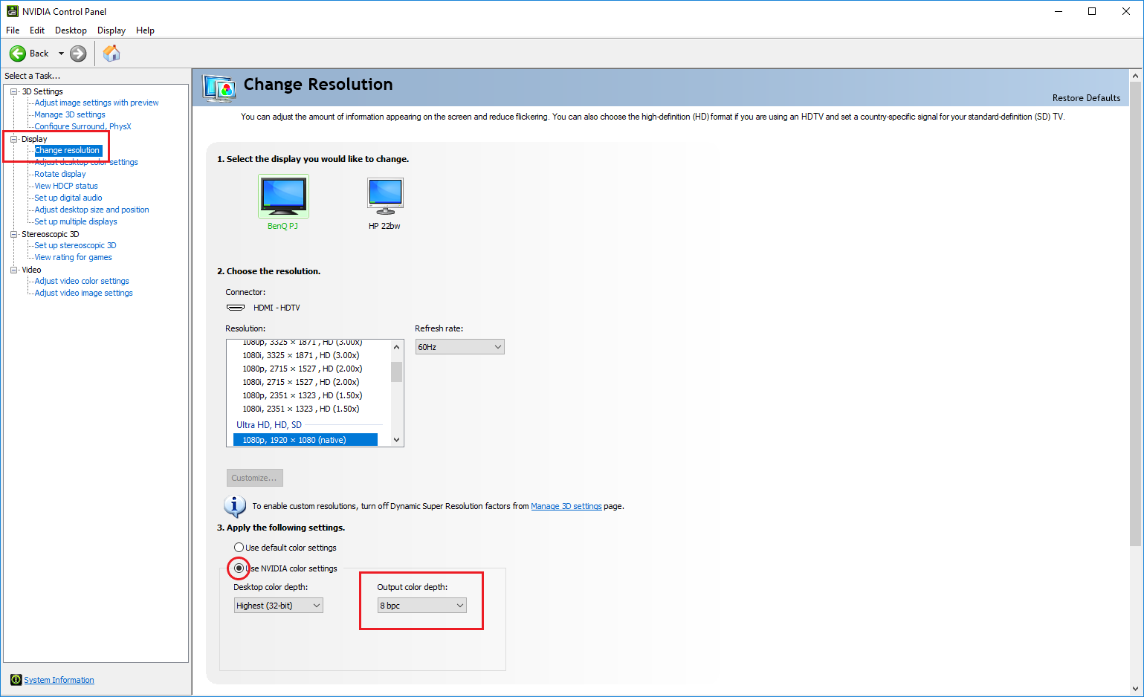
Task: Open the Edit menu
Action: coord(37,30)
